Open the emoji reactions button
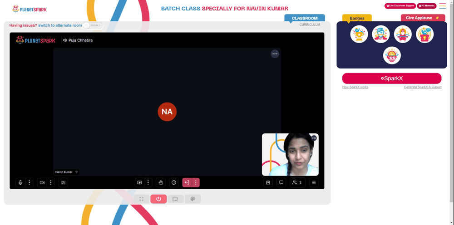Viewport: 454px width, 225px height. point(174,182)
